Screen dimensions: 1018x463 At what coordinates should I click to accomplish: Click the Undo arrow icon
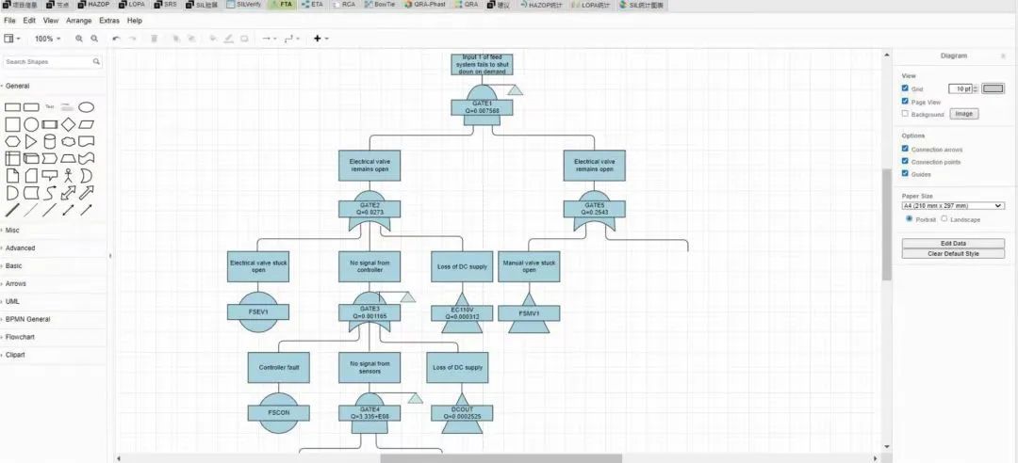click(116, 39)
